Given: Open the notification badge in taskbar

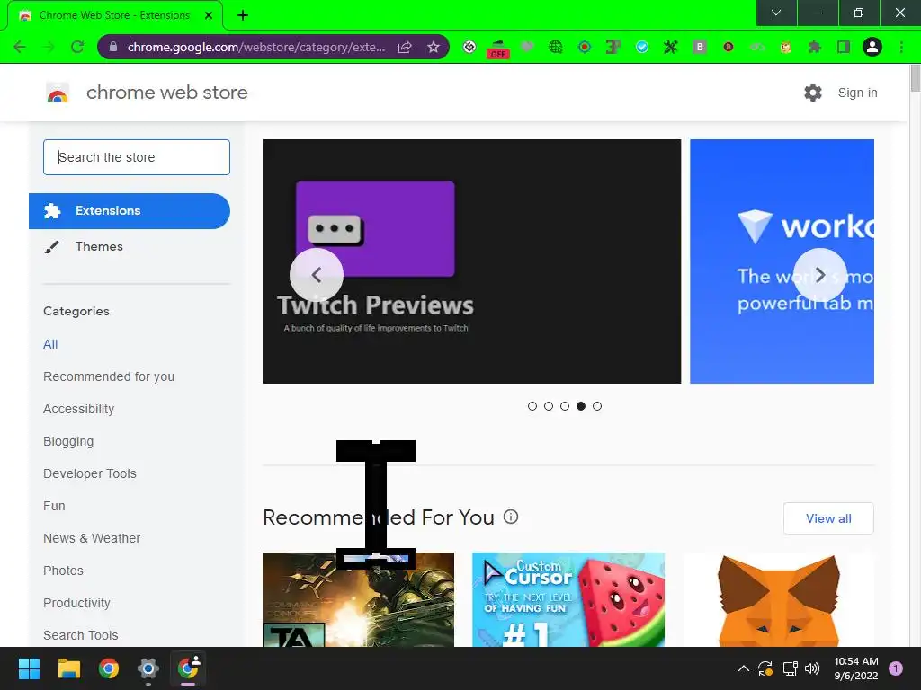Looking at the screenshot, I should (896, 668).
